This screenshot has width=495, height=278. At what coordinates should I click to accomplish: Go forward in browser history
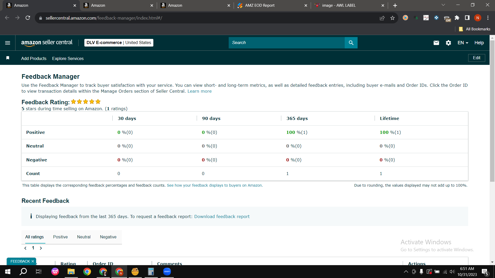click(17, 18)
